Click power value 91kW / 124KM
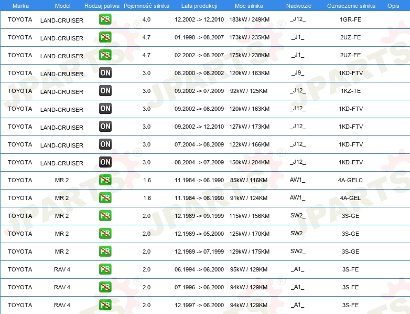 pos(249,198)
